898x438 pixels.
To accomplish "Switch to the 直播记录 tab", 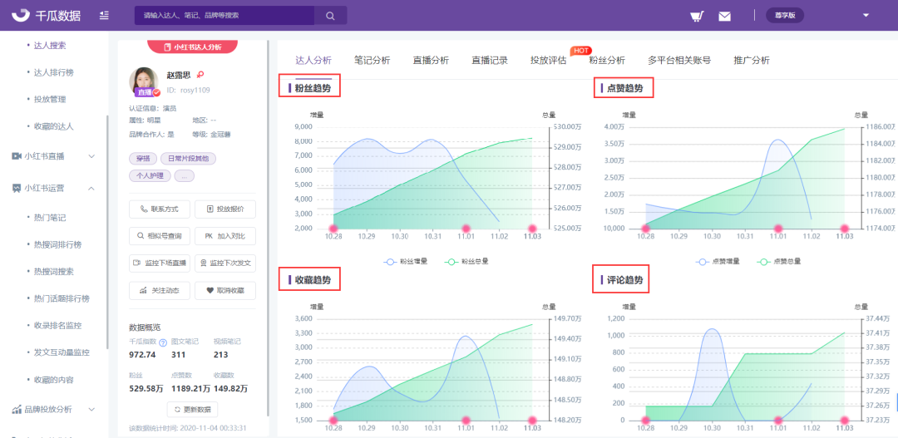I will [x=490, y=60].
